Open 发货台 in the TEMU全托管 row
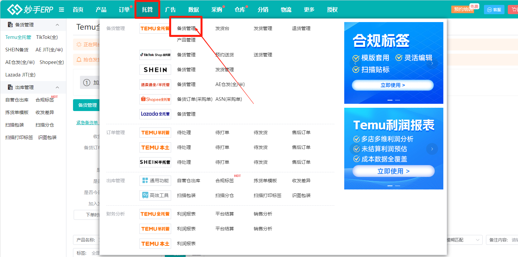 tap(222, 29)
